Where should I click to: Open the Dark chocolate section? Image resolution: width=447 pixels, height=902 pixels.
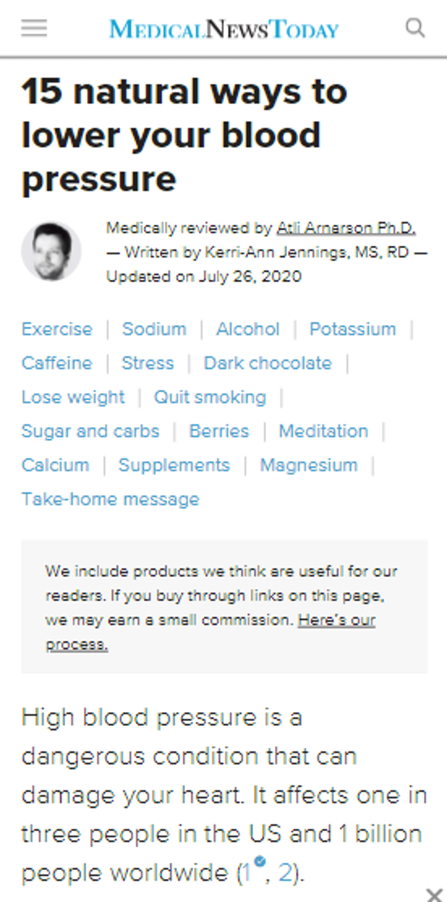click(268, 363)
